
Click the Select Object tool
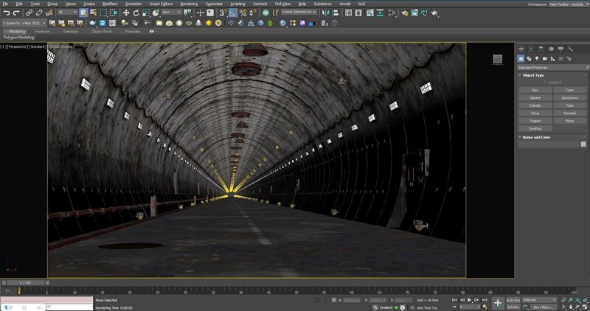click(x=83, y=13)
